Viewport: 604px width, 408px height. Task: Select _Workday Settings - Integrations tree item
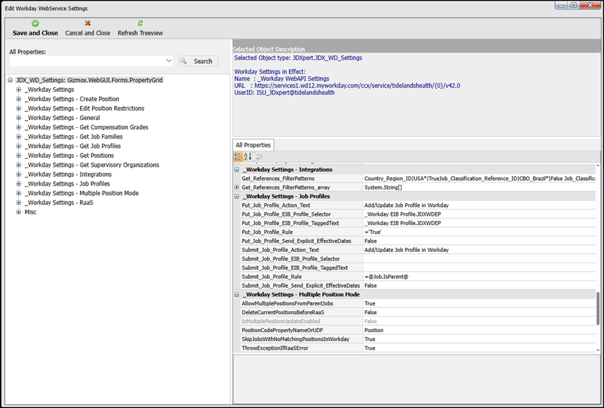(x=68, y=174)
